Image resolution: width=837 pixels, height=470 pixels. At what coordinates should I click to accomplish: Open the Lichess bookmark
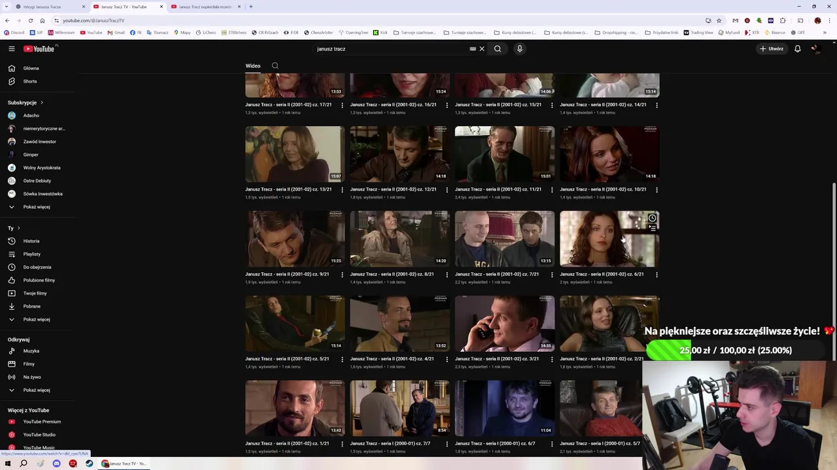[205, 32]
